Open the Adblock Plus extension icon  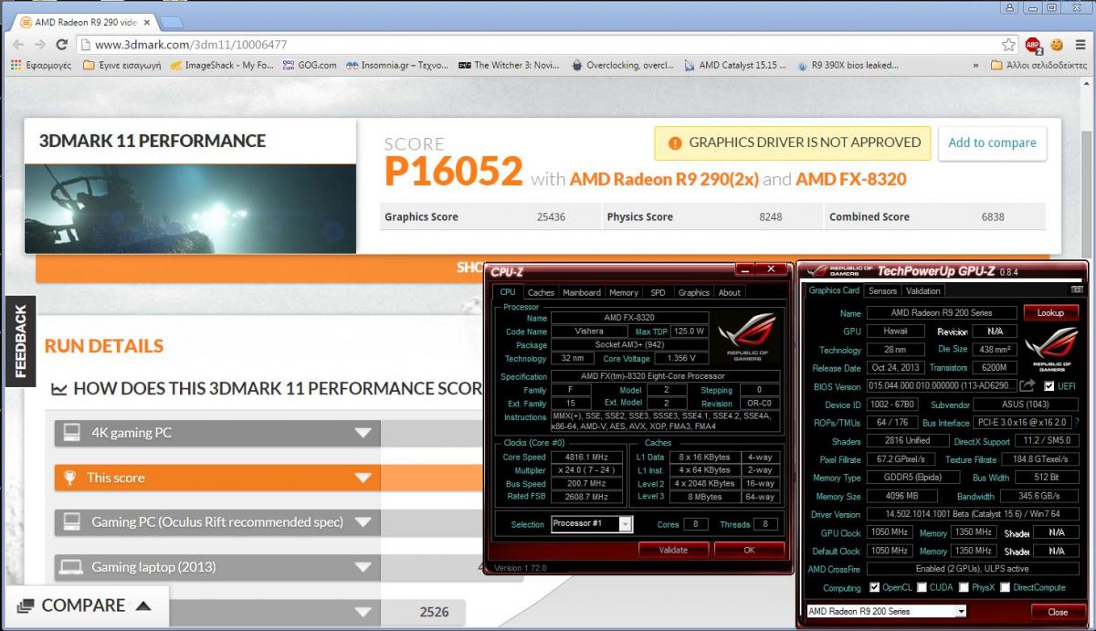(1033, 44)
